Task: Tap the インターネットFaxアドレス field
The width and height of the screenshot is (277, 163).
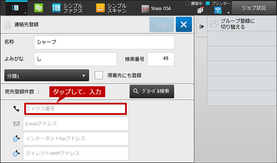Action: click(x=76, y=138)
